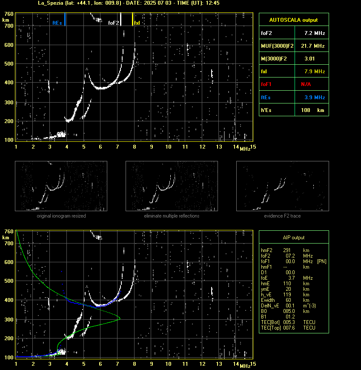
Task: Click the TEC[Top] '007.6 TECU' row
Action: click(x=288, y=328)
